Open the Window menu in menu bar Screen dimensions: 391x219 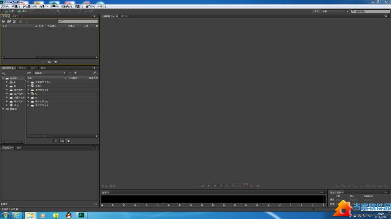[x=91, y=6]
